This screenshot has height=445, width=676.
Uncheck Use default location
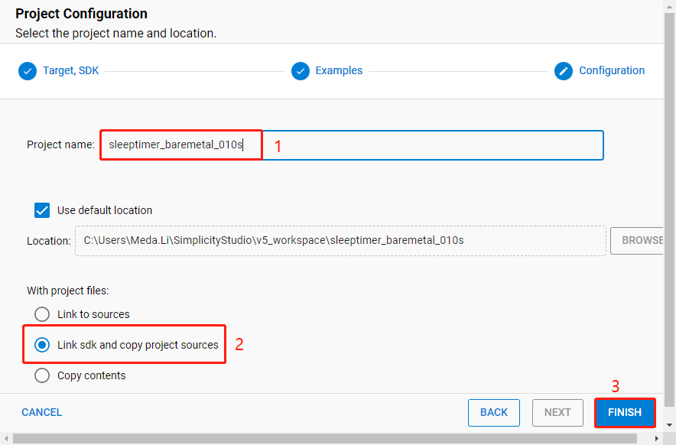(42, 210)
